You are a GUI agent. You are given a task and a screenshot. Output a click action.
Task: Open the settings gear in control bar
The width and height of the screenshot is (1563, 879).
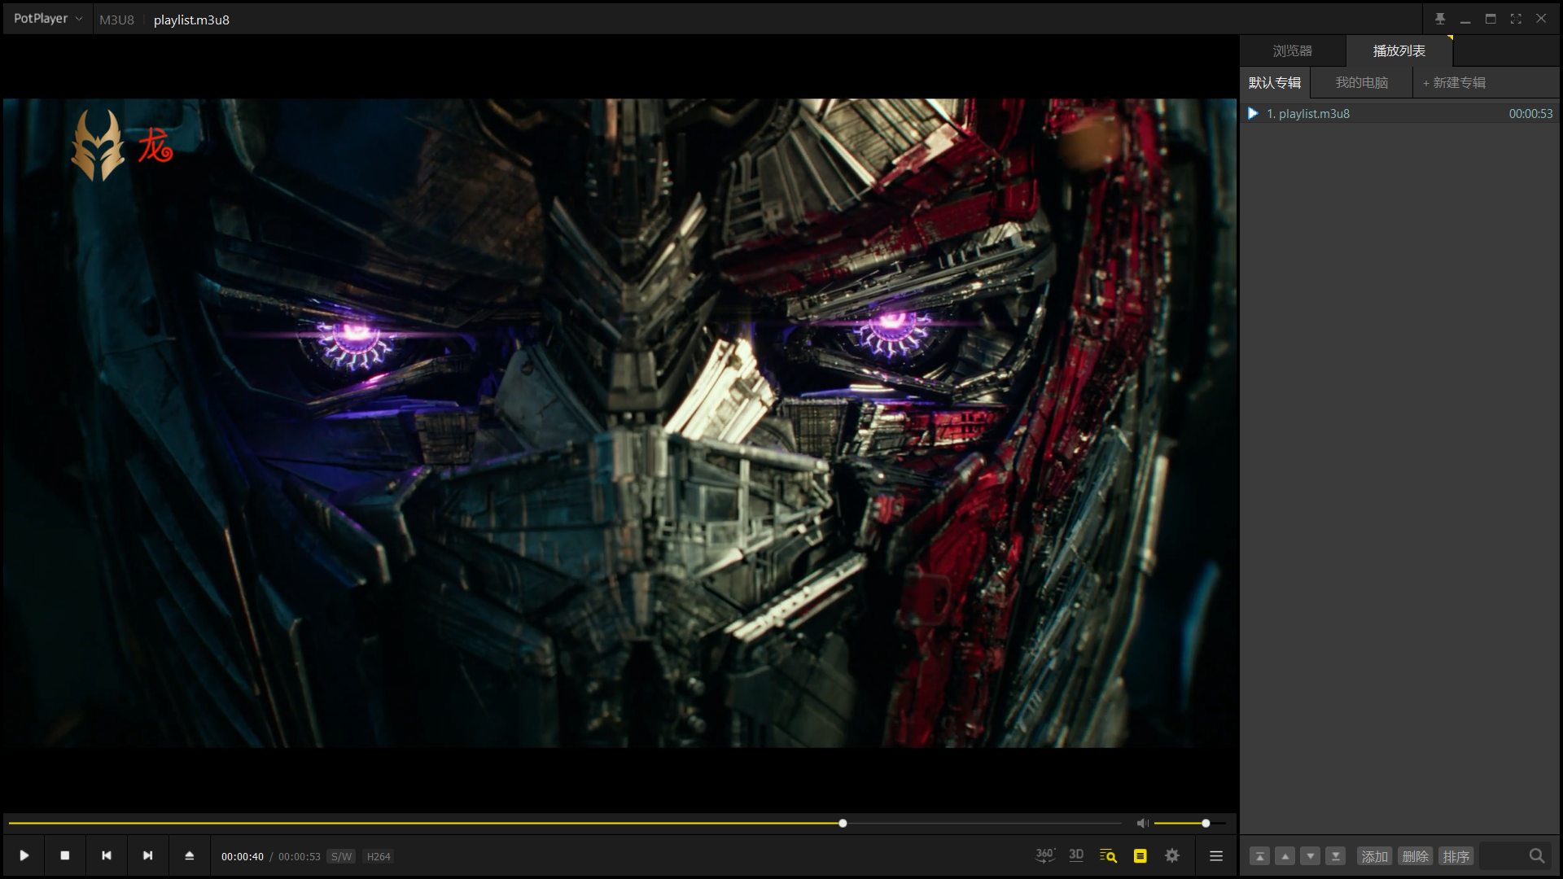coord(1172,855)
